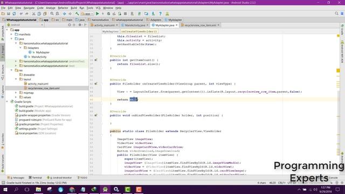The height and width of the screenshot is (194, 345).
Task: Click the navigate Back arrow icon
Action: pyautogui.click(x=65, y=13)
